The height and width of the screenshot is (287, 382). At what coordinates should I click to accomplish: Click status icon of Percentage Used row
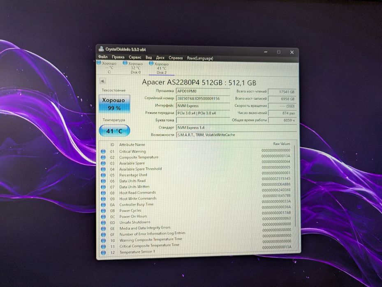[103, 175]
